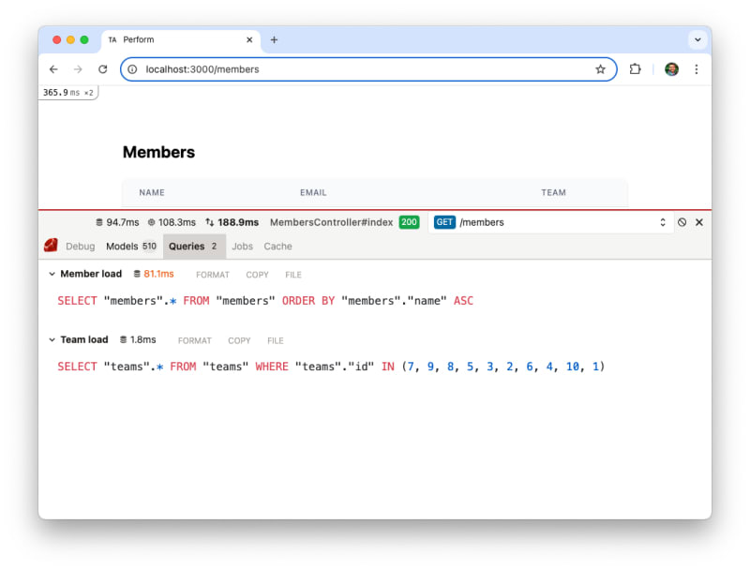The height and width of the screenshot is (570, 750).
Task: Collapse the Team load query
Action: 52,339
